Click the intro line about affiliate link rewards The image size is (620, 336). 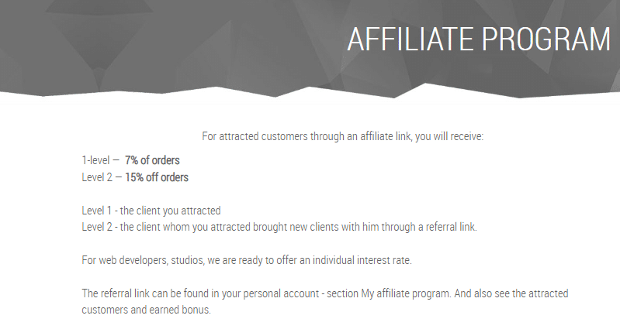point(342,136)
